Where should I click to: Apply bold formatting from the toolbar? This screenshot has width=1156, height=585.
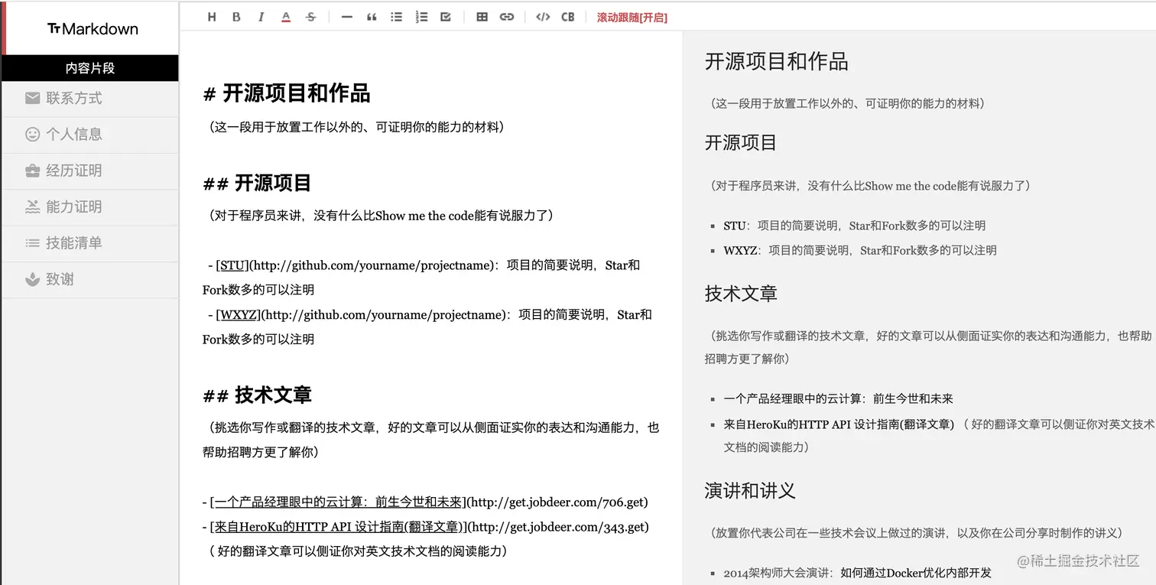click(x=236, y=17)
